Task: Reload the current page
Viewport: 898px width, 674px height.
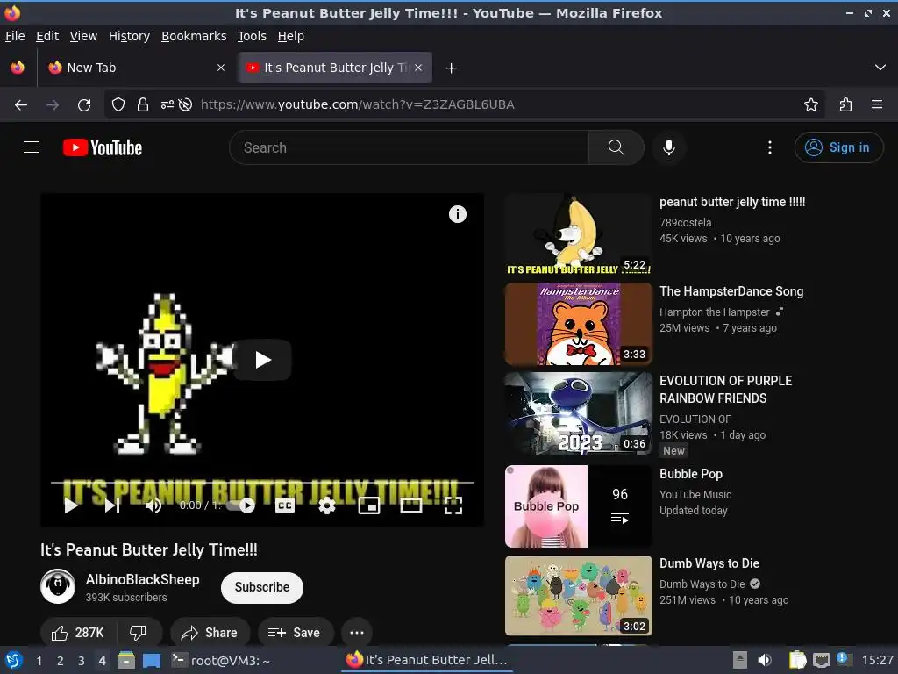Action: coord(84,105)
